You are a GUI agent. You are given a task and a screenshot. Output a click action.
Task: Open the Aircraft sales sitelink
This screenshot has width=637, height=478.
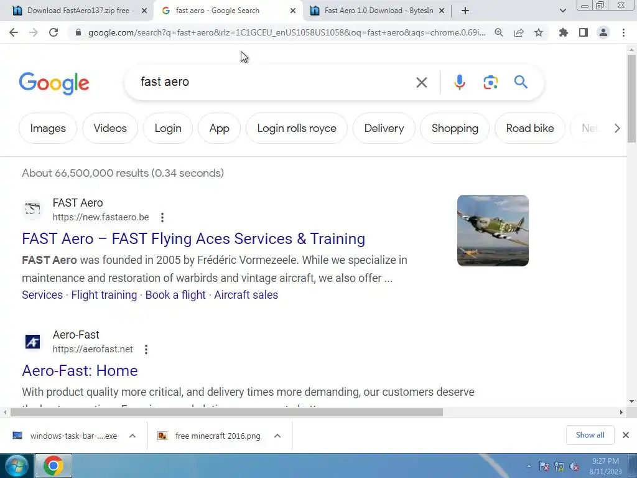coord(246,295)
